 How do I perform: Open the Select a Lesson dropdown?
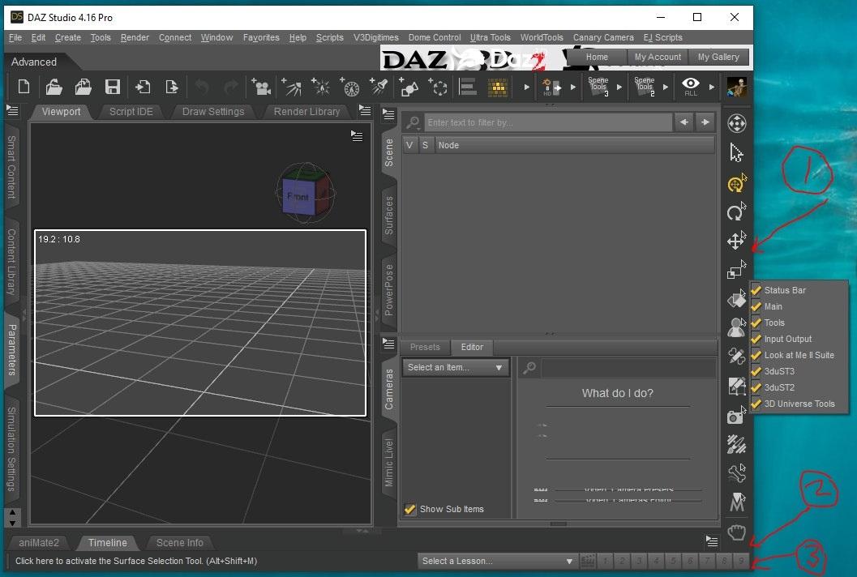497,561
